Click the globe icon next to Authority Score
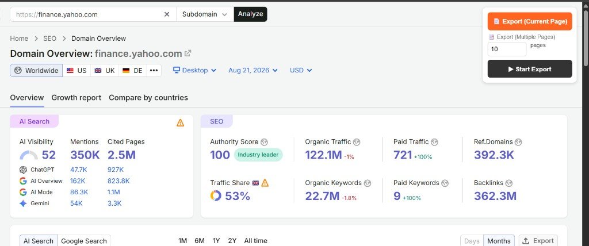Image resolution: width=589 pixels, height=246 pixels. [x=265, y=142]
